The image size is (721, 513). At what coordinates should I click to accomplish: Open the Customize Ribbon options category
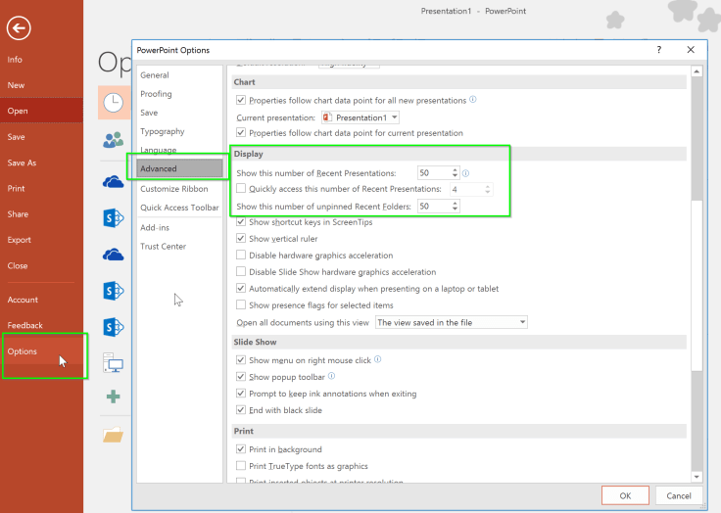(x=174, y=189)
